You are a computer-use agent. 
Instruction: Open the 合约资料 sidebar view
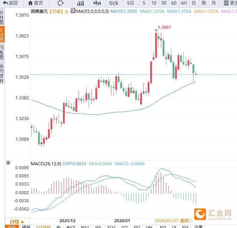2,73
